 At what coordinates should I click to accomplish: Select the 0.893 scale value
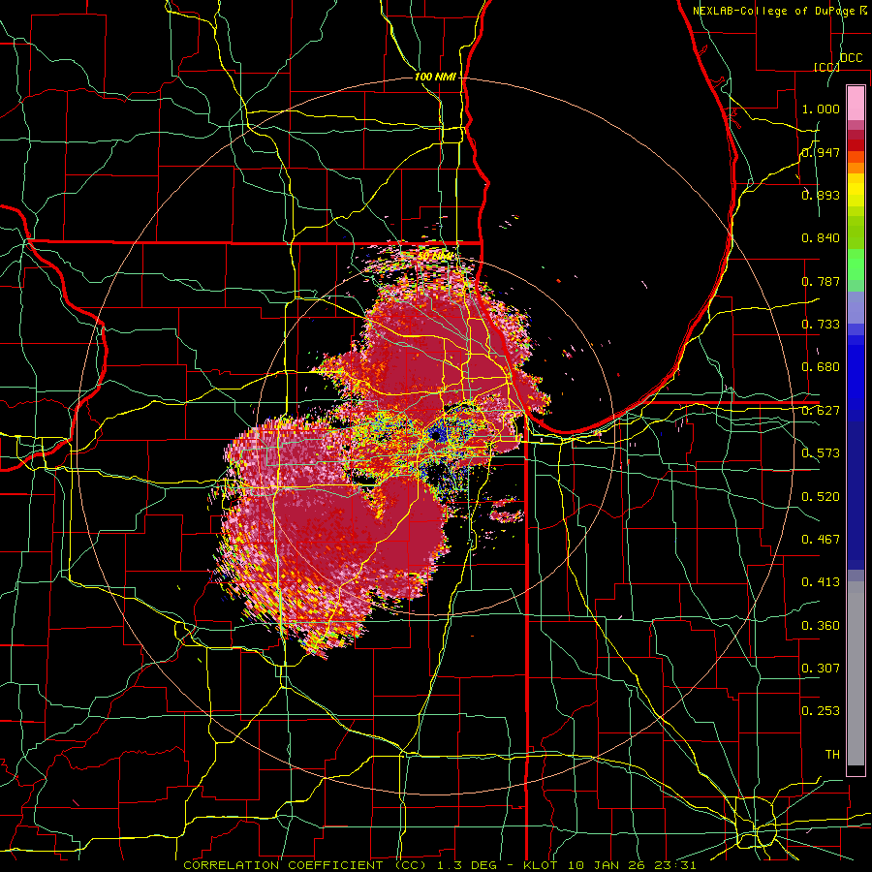click(x=821, y=195)
